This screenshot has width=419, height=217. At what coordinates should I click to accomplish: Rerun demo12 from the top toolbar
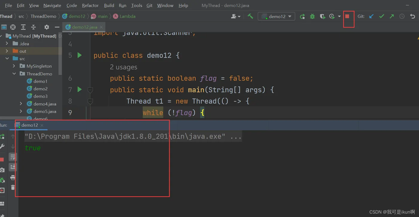click(302, 16)
